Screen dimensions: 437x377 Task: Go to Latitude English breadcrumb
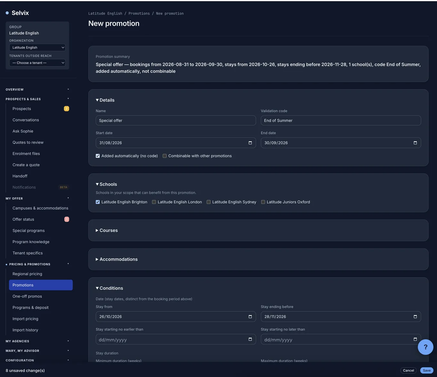pos(105,13)
